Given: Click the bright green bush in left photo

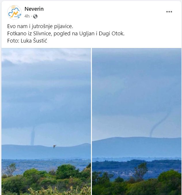Looking at the screenshot, I should [66, 172].
